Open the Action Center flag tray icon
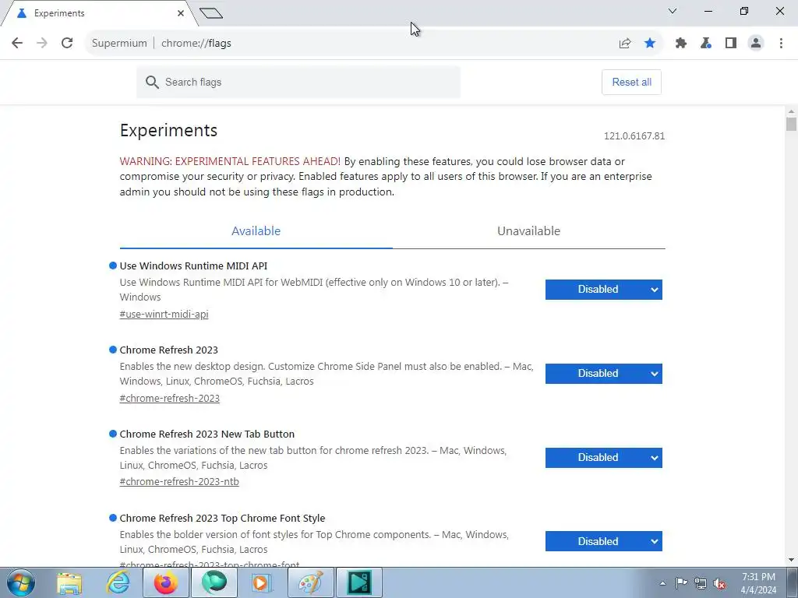The image size is (798, 598). (x=681, y=583)
